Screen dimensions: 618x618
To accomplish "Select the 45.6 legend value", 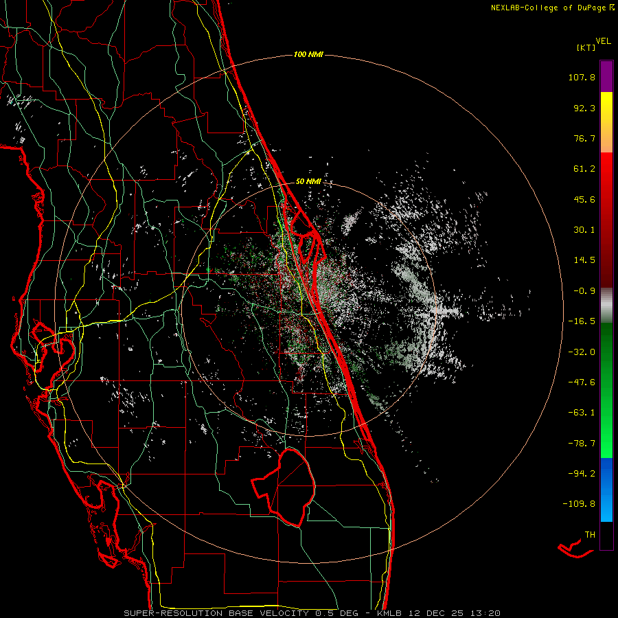I will coord(584,199).
